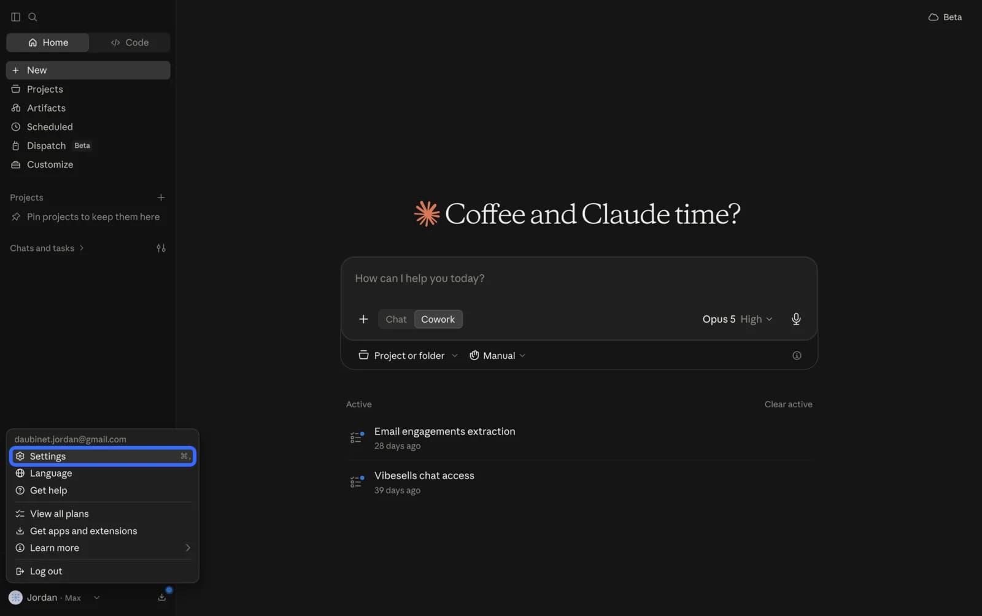Open the Manual mode dropdown
982x616 pixels.
point(497,356)
